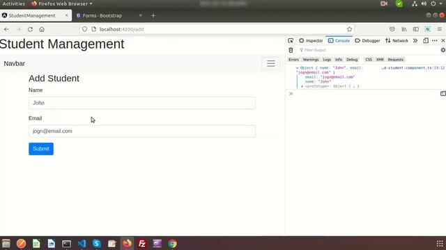Screen dimensions: 446x250
Task: Go back using the browser back arrow
Action: tap(6, 29)
